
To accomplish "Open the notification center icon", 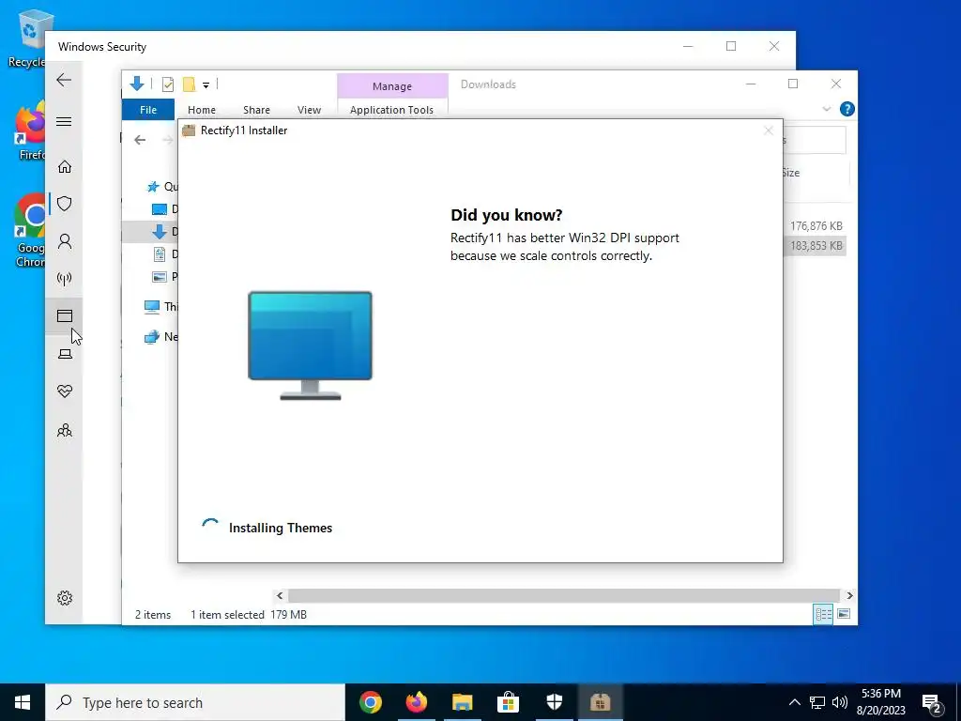I will pos(932,703).
